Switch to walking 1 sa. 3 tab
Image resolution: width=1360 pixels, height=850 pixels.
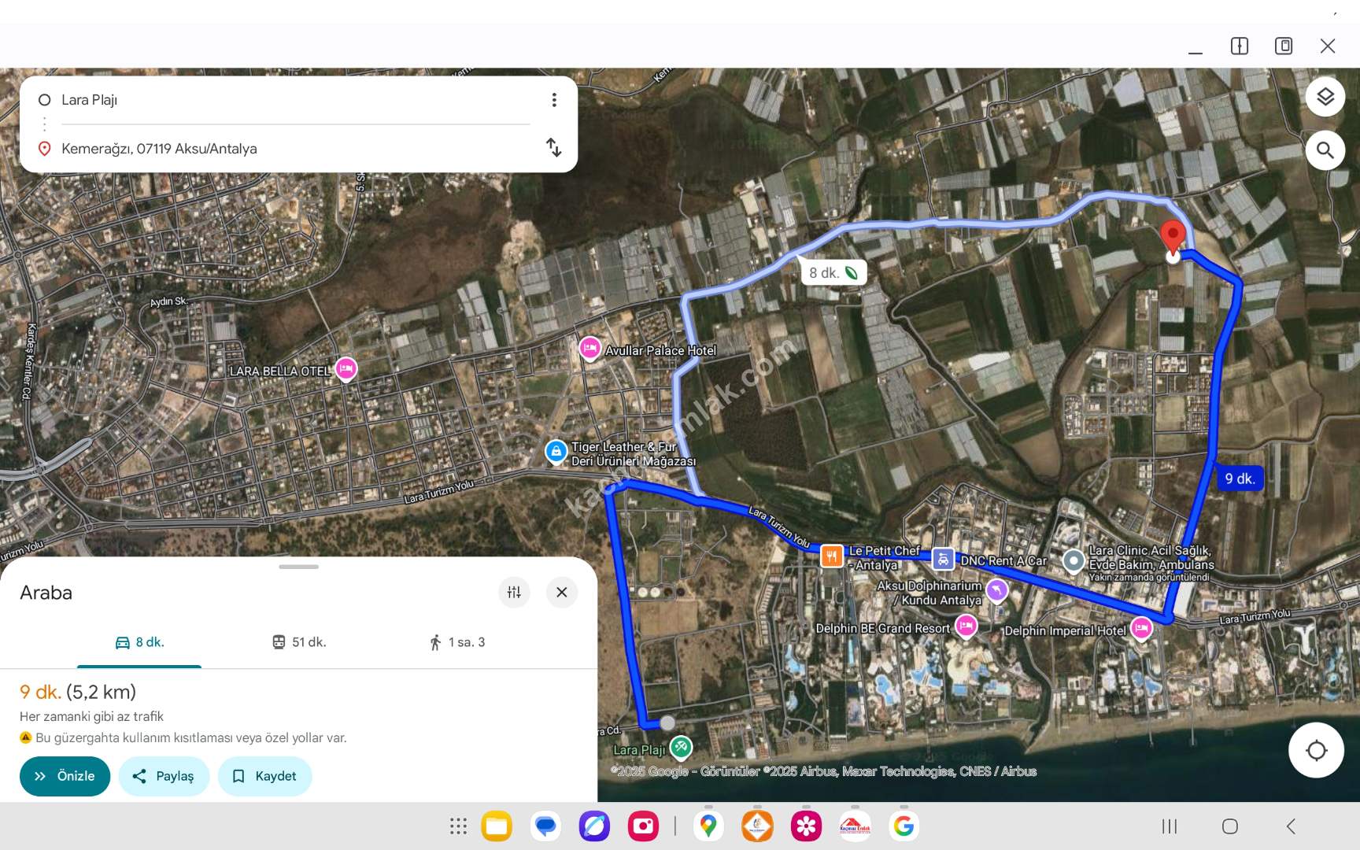(457, 642)
